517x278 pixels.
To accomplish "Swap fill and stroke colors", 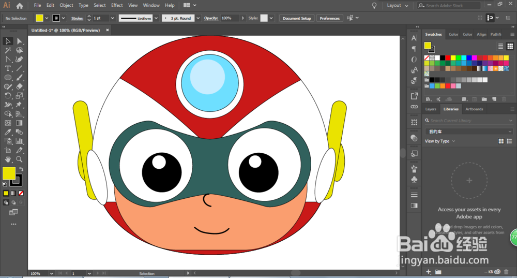I will pyautogui.click(x=21, y=169).
